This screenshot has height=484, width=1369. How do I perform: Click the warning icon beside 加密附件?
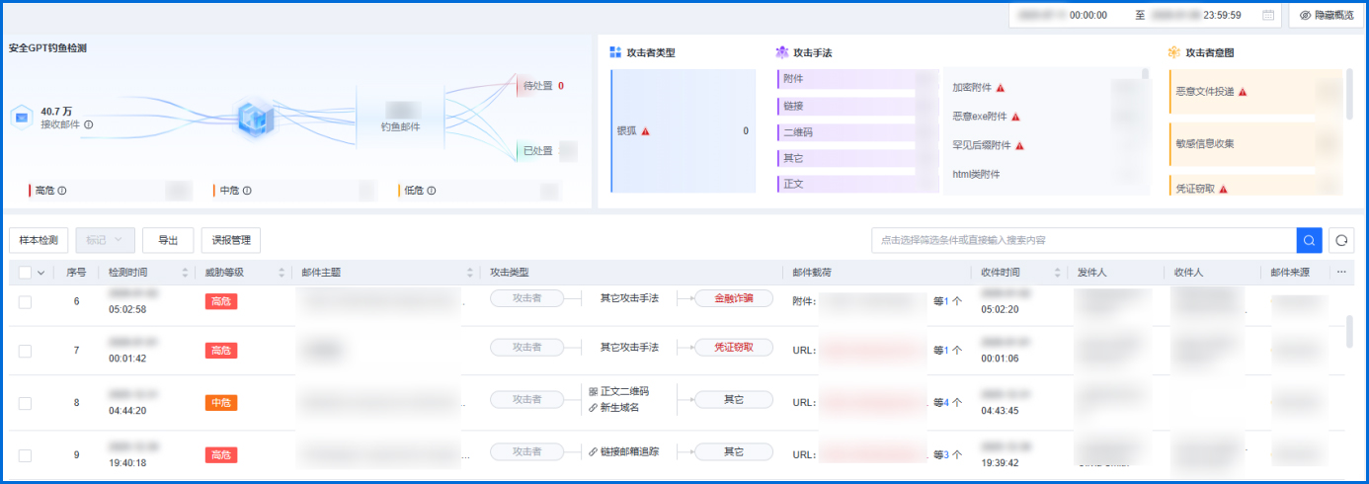(1000, 88)
